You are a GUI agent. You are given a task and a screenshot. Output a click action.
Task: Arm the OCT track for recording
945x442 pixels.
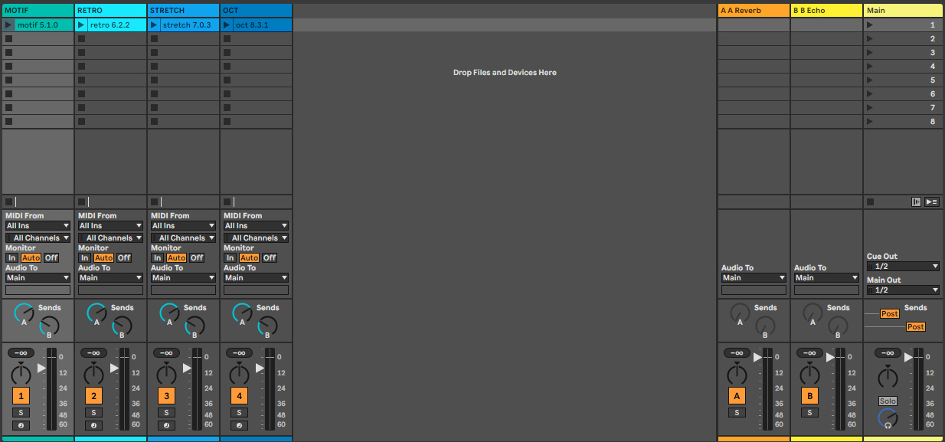239,425
